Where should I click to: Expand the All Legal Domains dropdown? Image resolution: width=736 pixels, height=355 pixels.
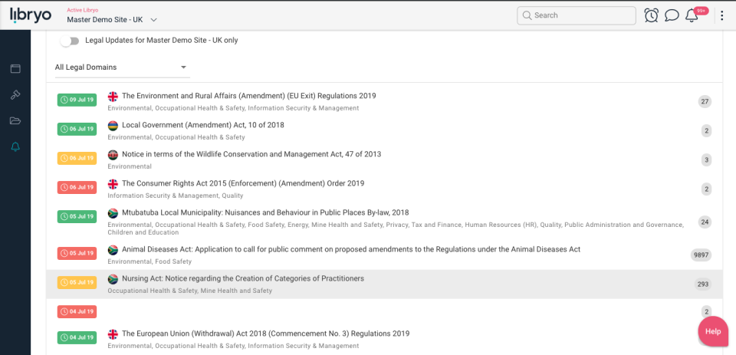[121, 67]
